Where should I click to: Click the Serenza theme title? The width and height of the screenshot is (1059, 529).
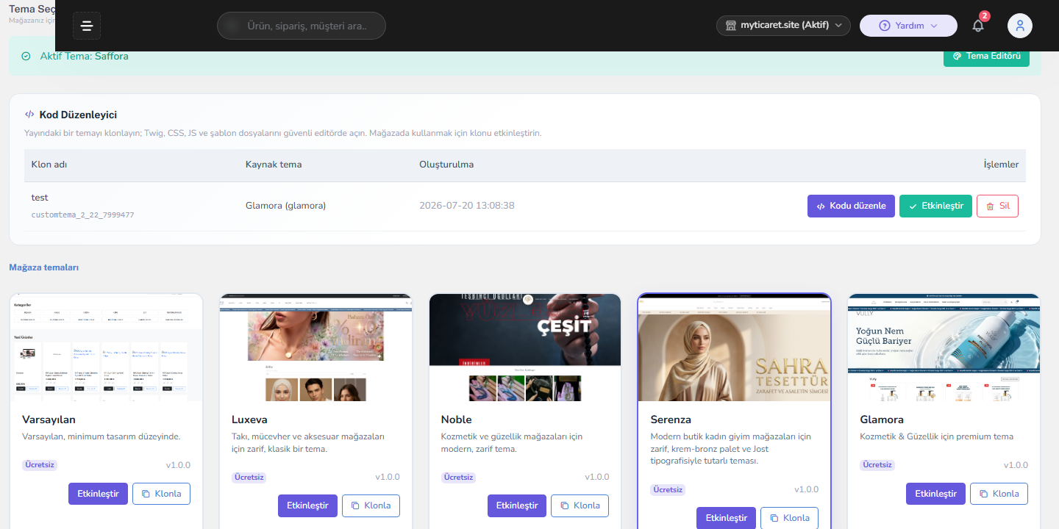click(x=671, y=420)
